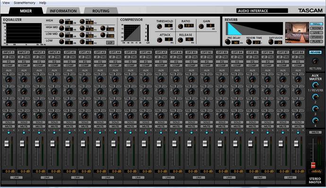
Task: Solo the INPUT 2 channel
Action: [24, 122]
